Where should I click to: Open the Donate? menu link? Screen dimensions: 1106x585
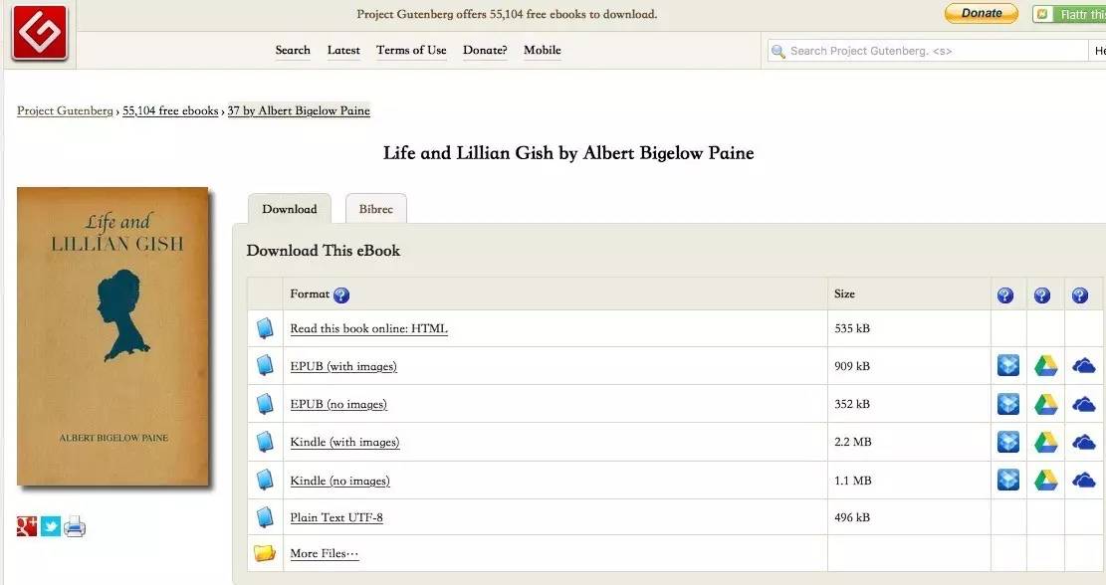point(485,50)
